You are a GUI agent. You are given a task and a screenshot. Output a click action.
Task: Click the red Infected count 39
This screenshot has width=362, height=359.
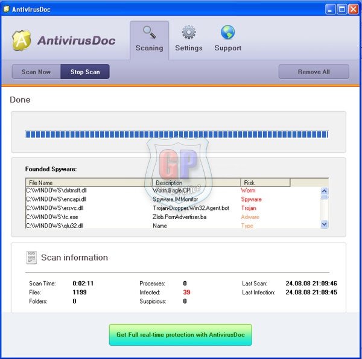click(x=186, y=292)
